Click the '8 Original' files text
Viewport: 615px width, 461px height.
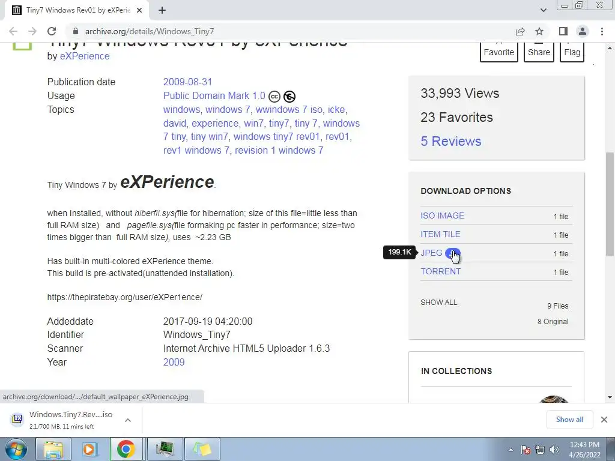553,322
